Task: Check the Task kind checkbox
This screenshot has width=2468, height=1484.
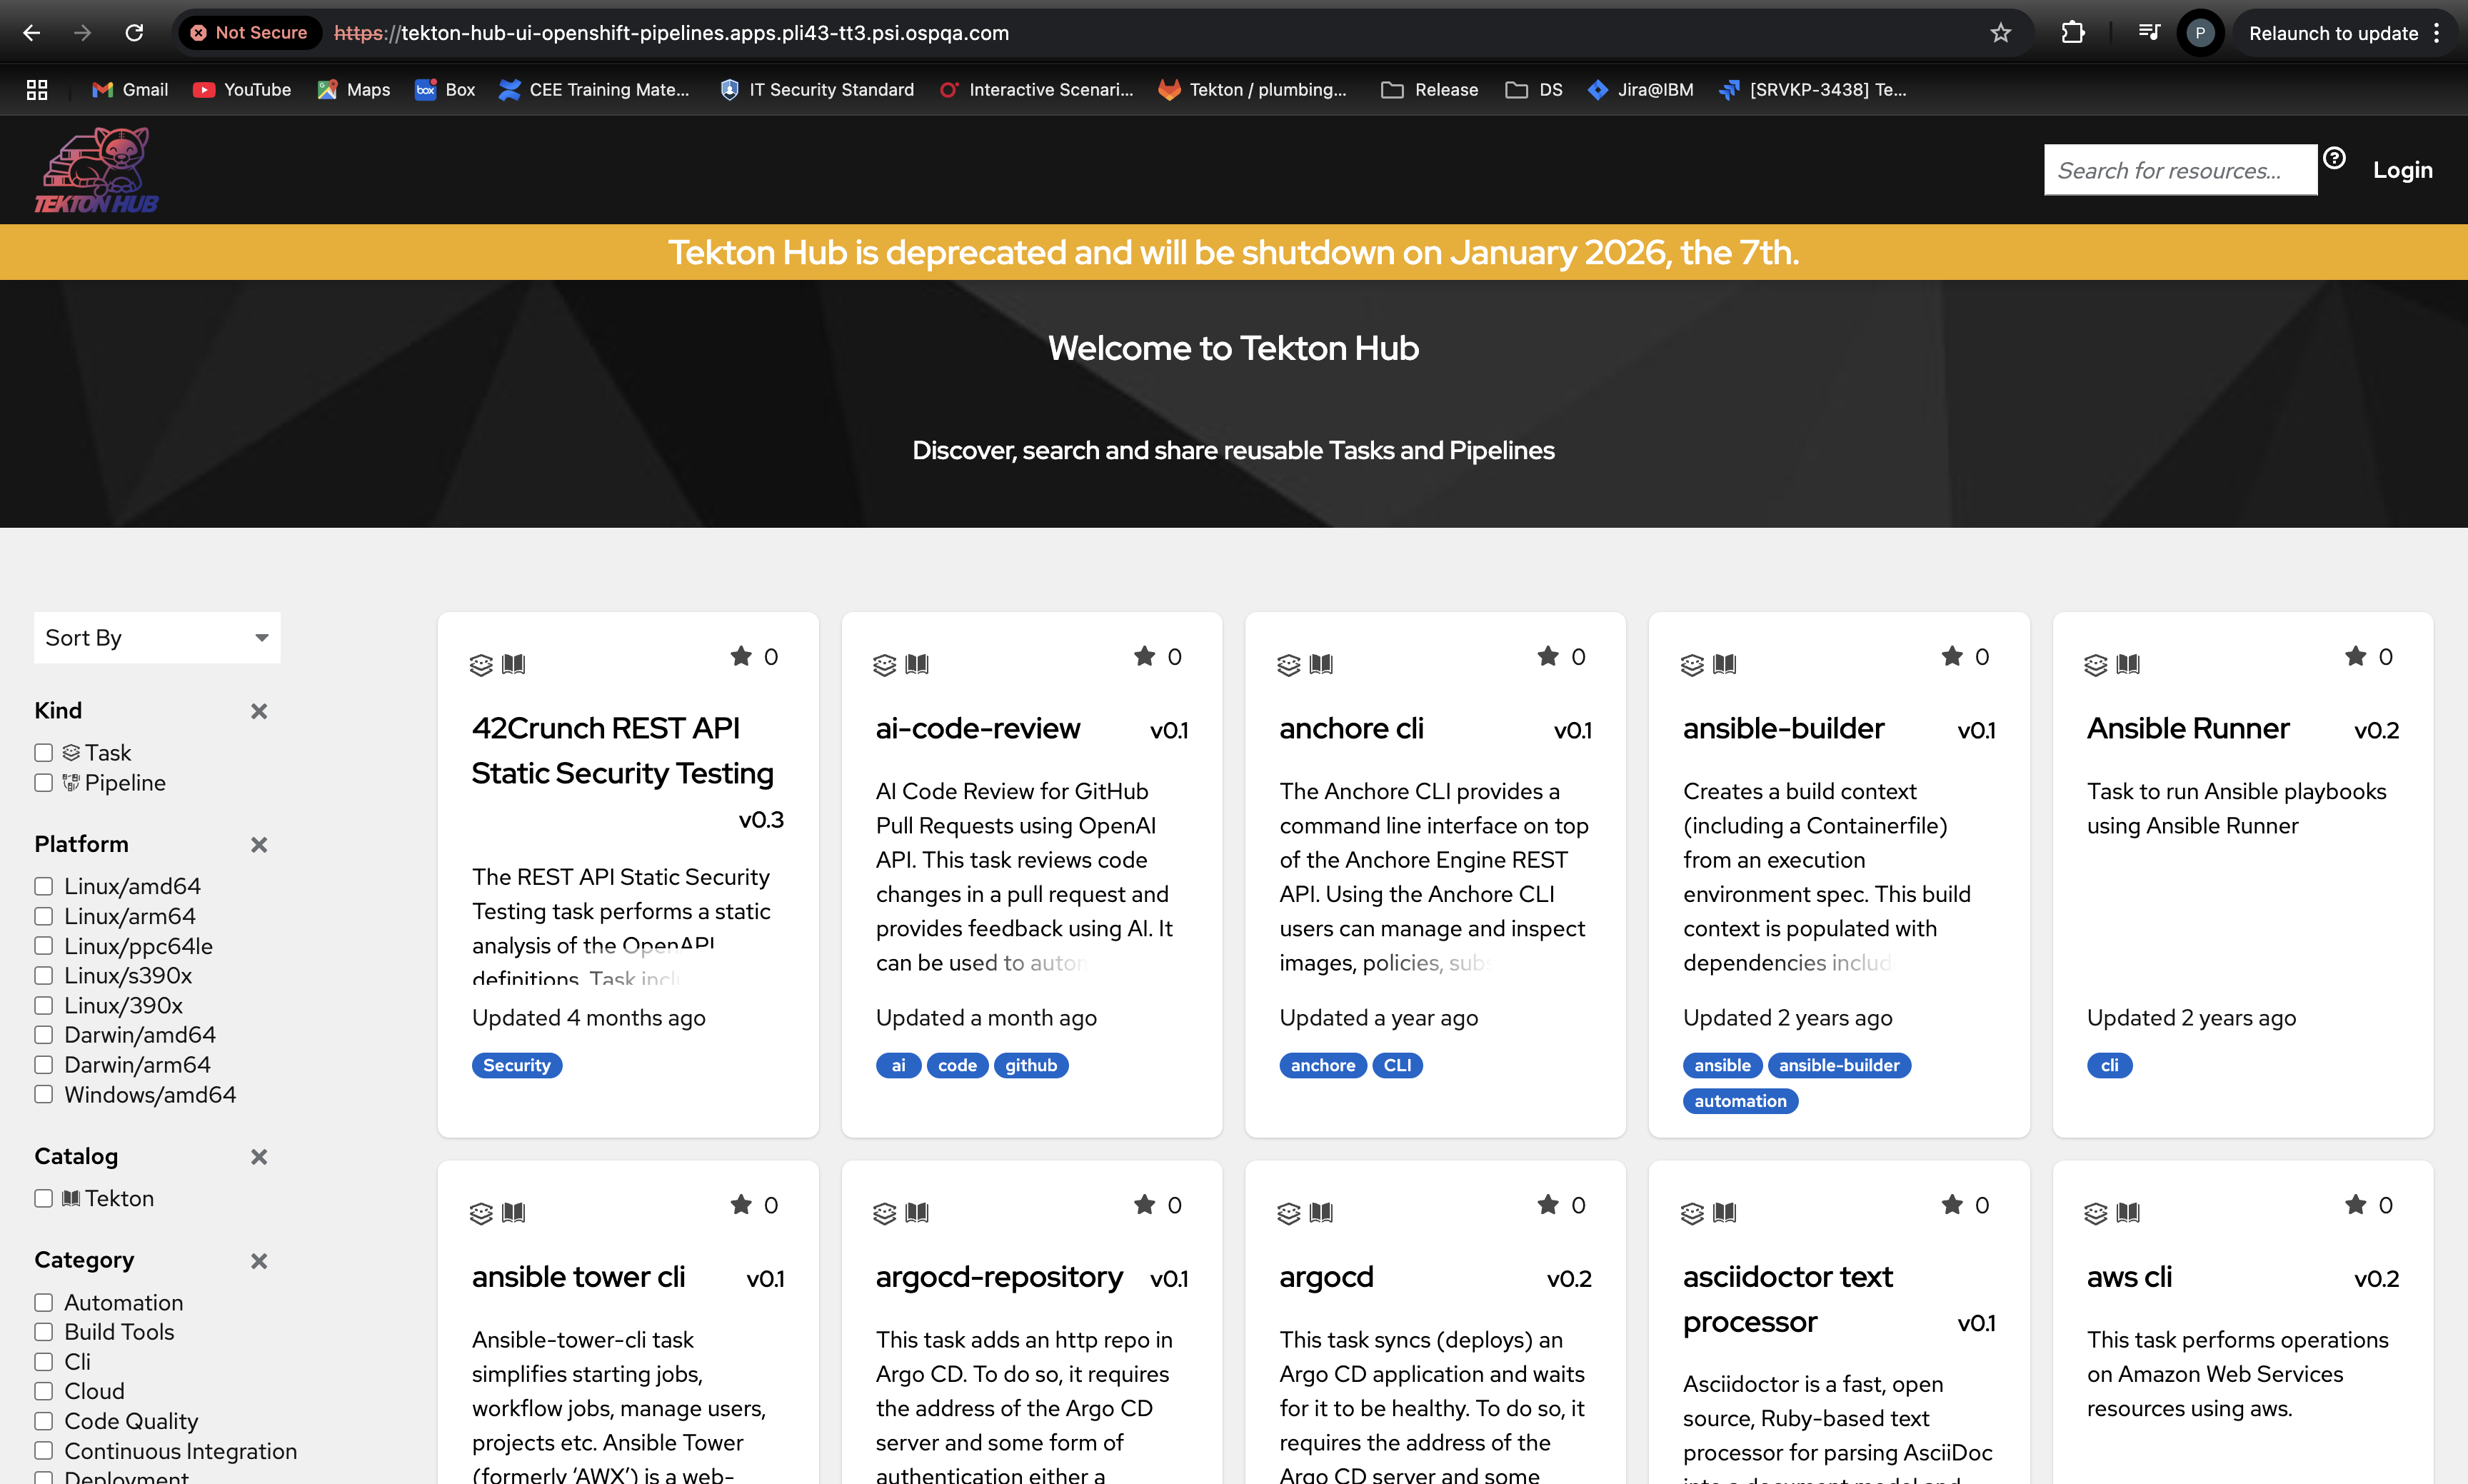Action: (43, 753)
